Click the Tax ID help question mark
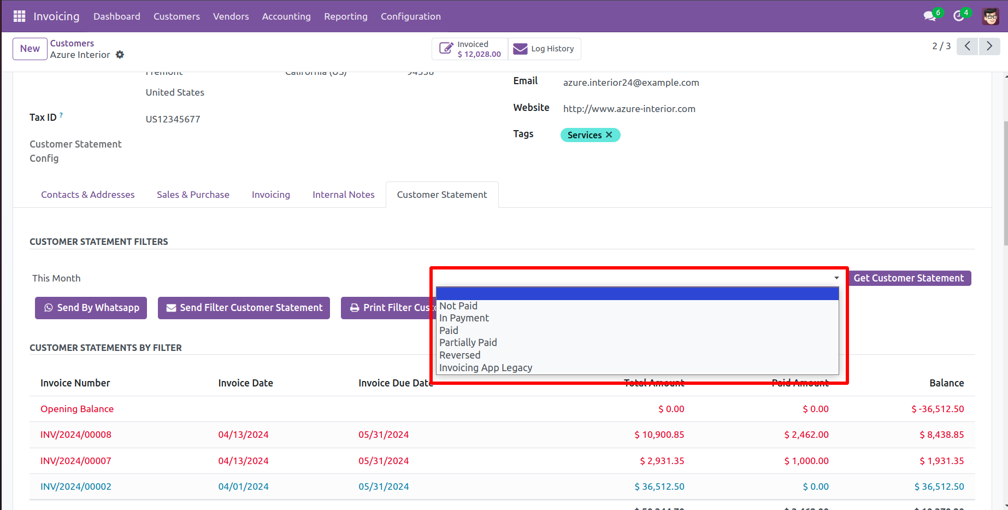 pyautogui.click(x=61, y=115)
